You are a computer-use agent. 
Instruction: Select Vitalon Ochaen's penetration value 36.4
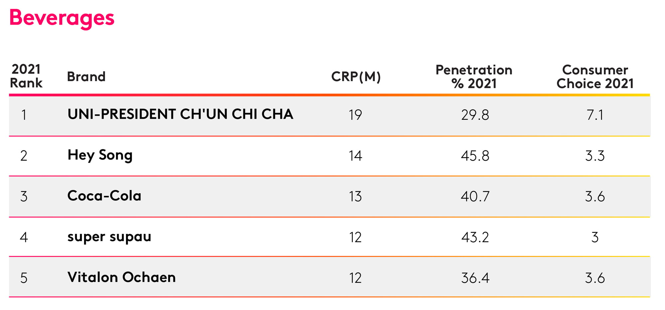point(475,278)
